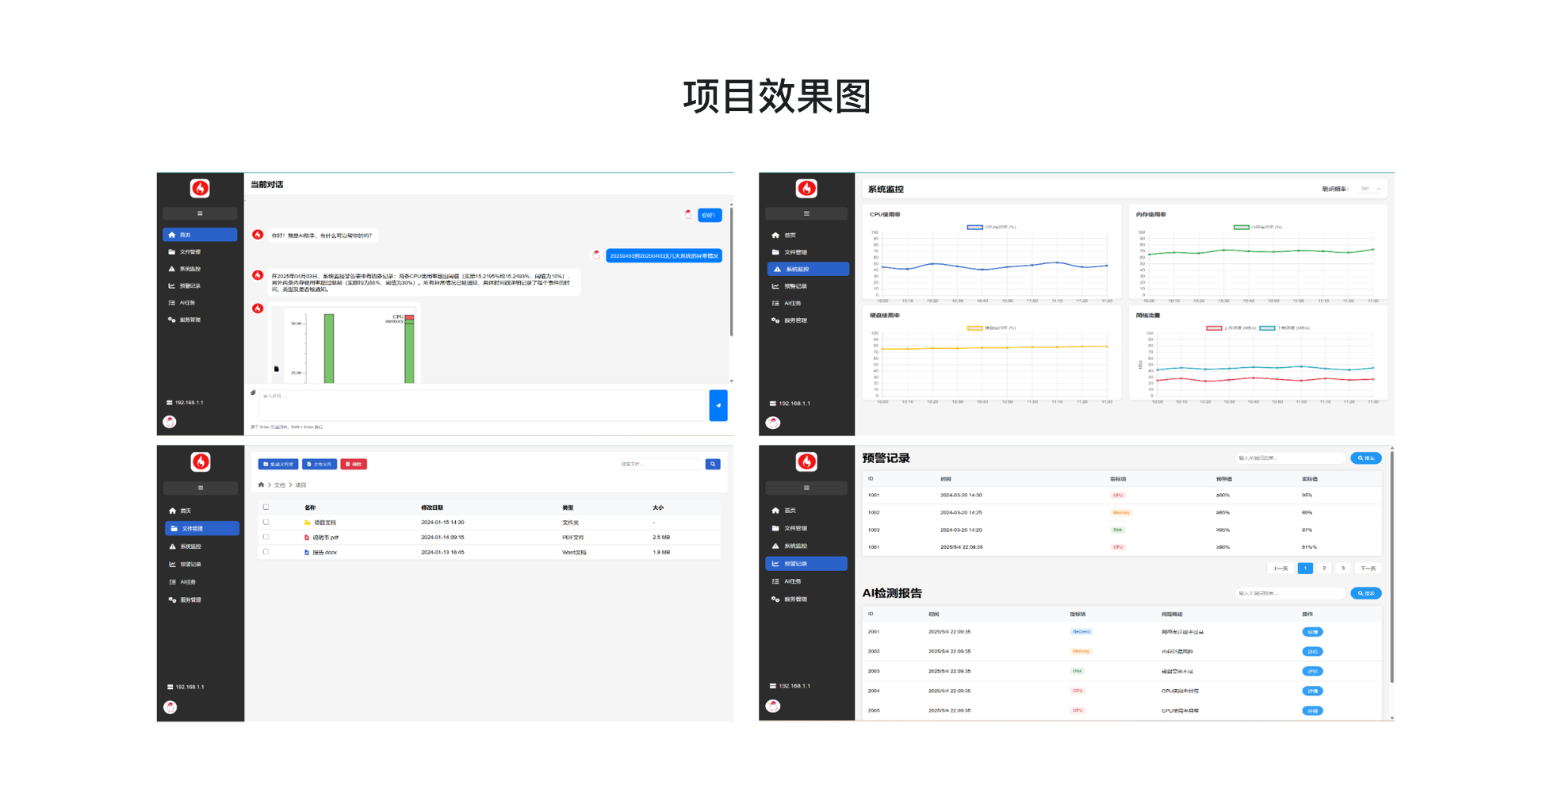Open 文件管理 in system monitoring sidebar

(807, 252)
